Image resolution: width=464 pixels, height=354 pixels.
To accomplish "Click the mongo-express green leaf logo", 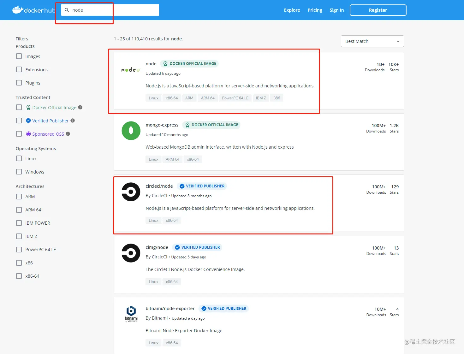I will [x=131, y=131].
